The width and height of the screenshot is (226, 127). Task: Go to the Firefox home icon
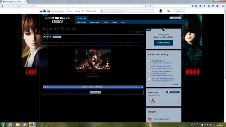(209, 6)
